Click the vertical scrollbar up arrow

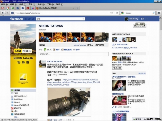161,17
